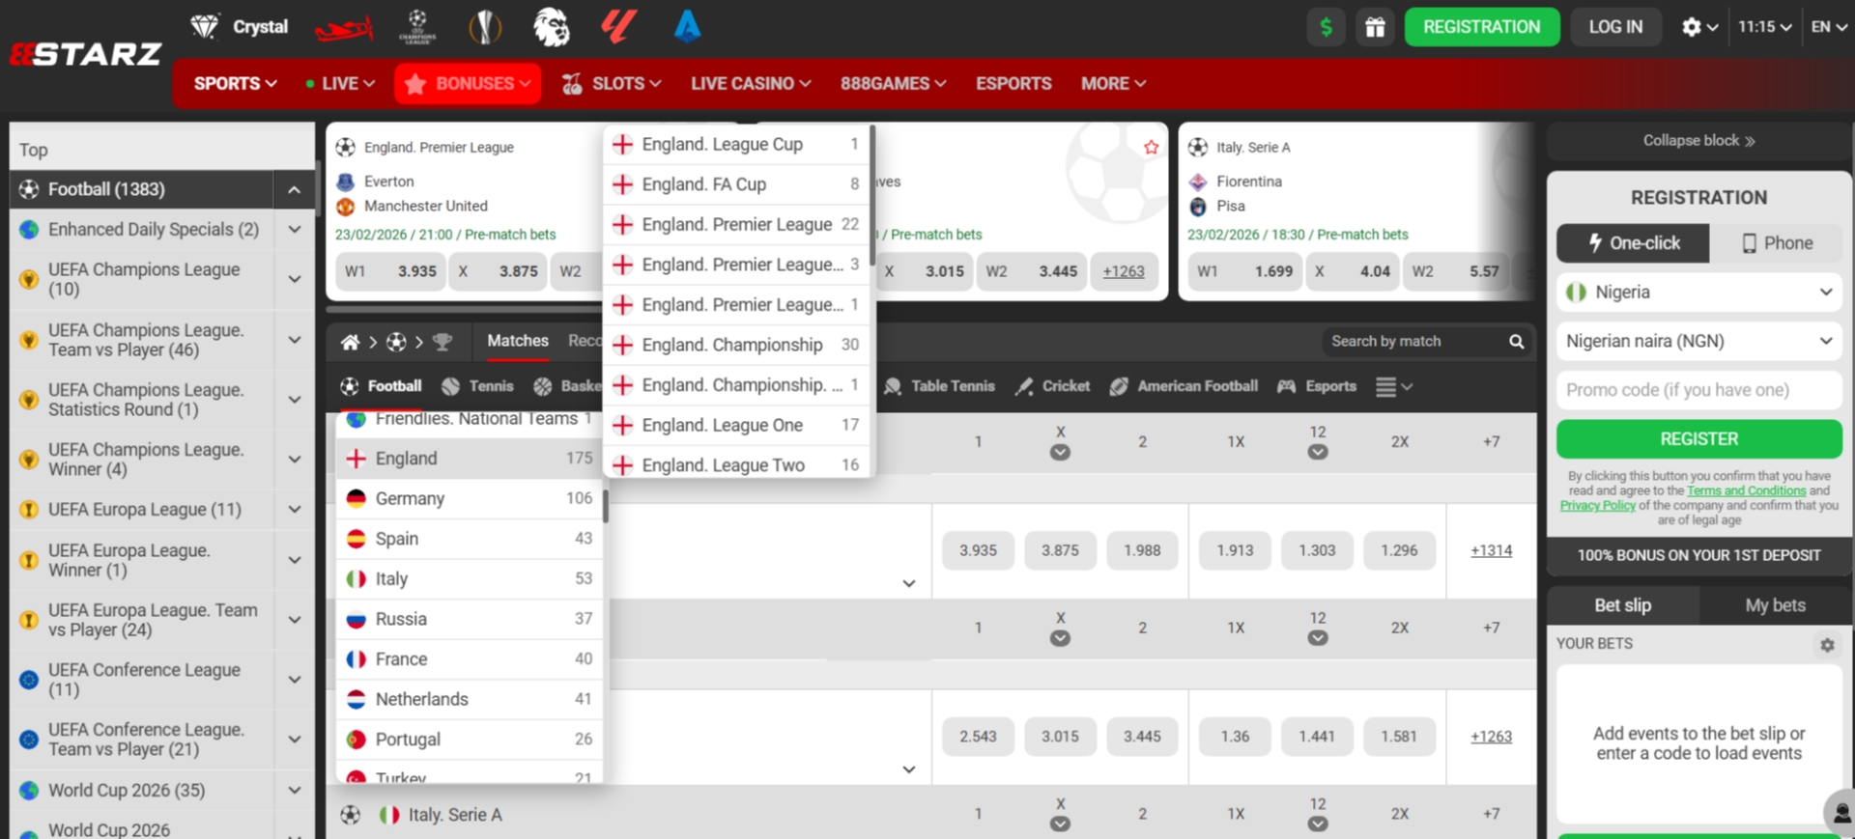1855x839 pixels.
Task: Click the green REGISTER button
Action: tap(1698, 439)
